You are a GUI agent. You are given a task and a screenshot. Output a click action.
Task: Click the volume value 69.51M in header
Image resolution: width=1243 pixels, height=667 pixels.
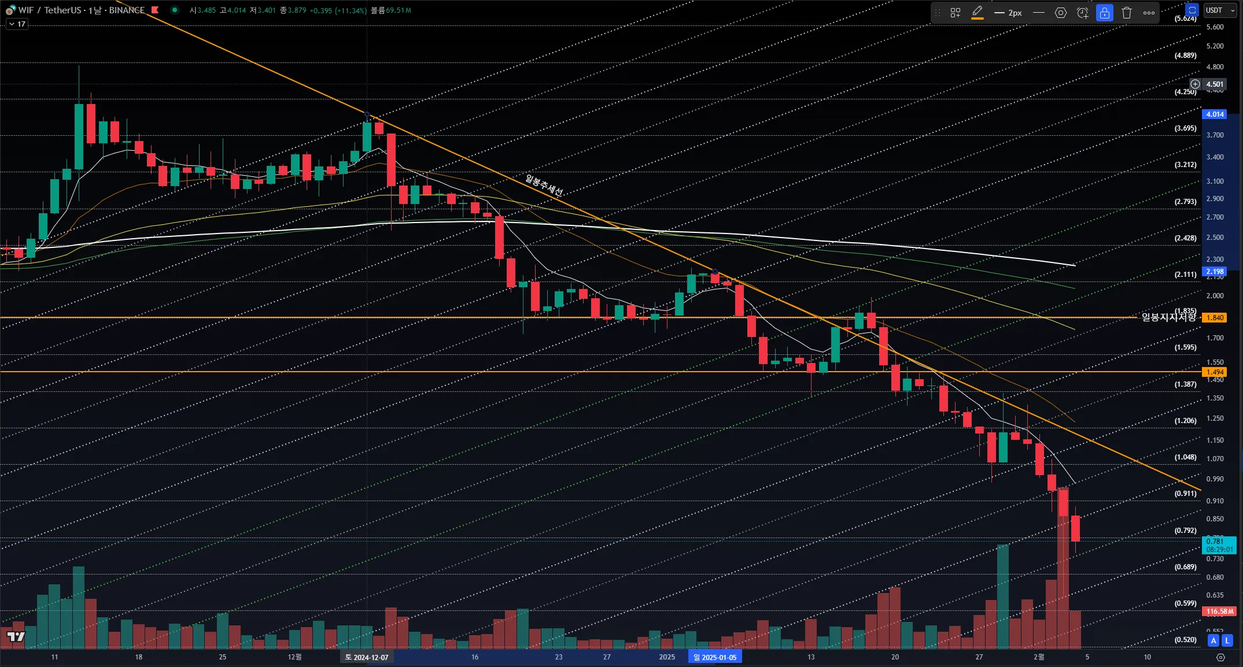pos(400,10)
